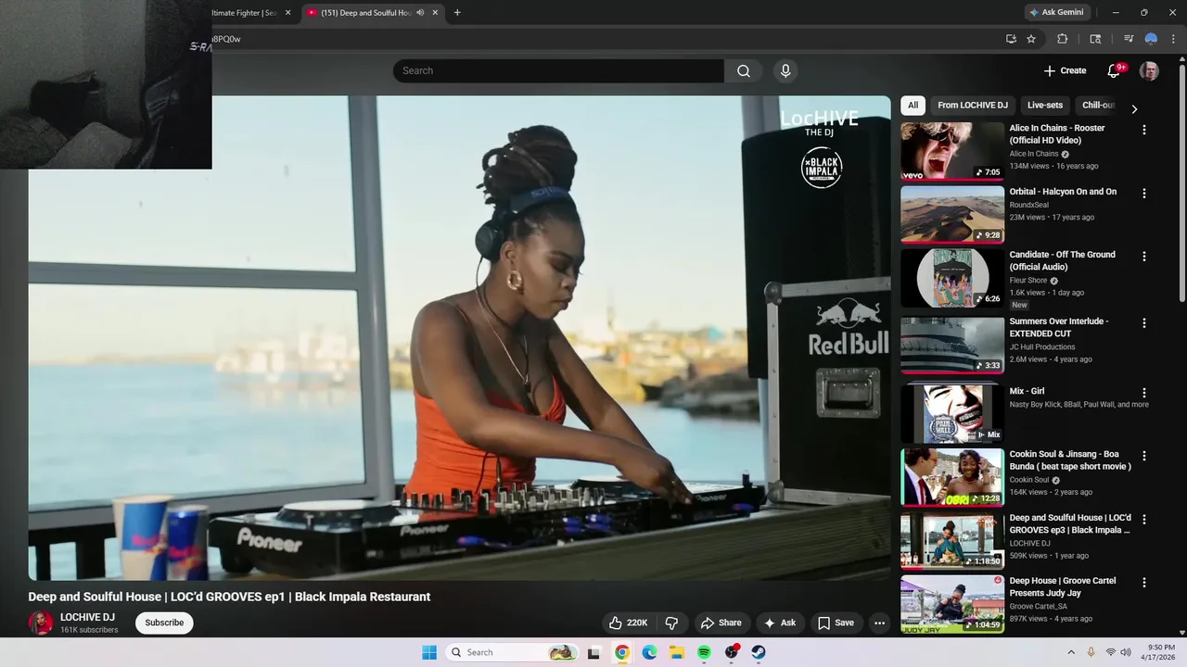Open LOC'd GROOVES ep3 video title
This screenshot has height=667, width=1187.
(x=1070, y=523)
